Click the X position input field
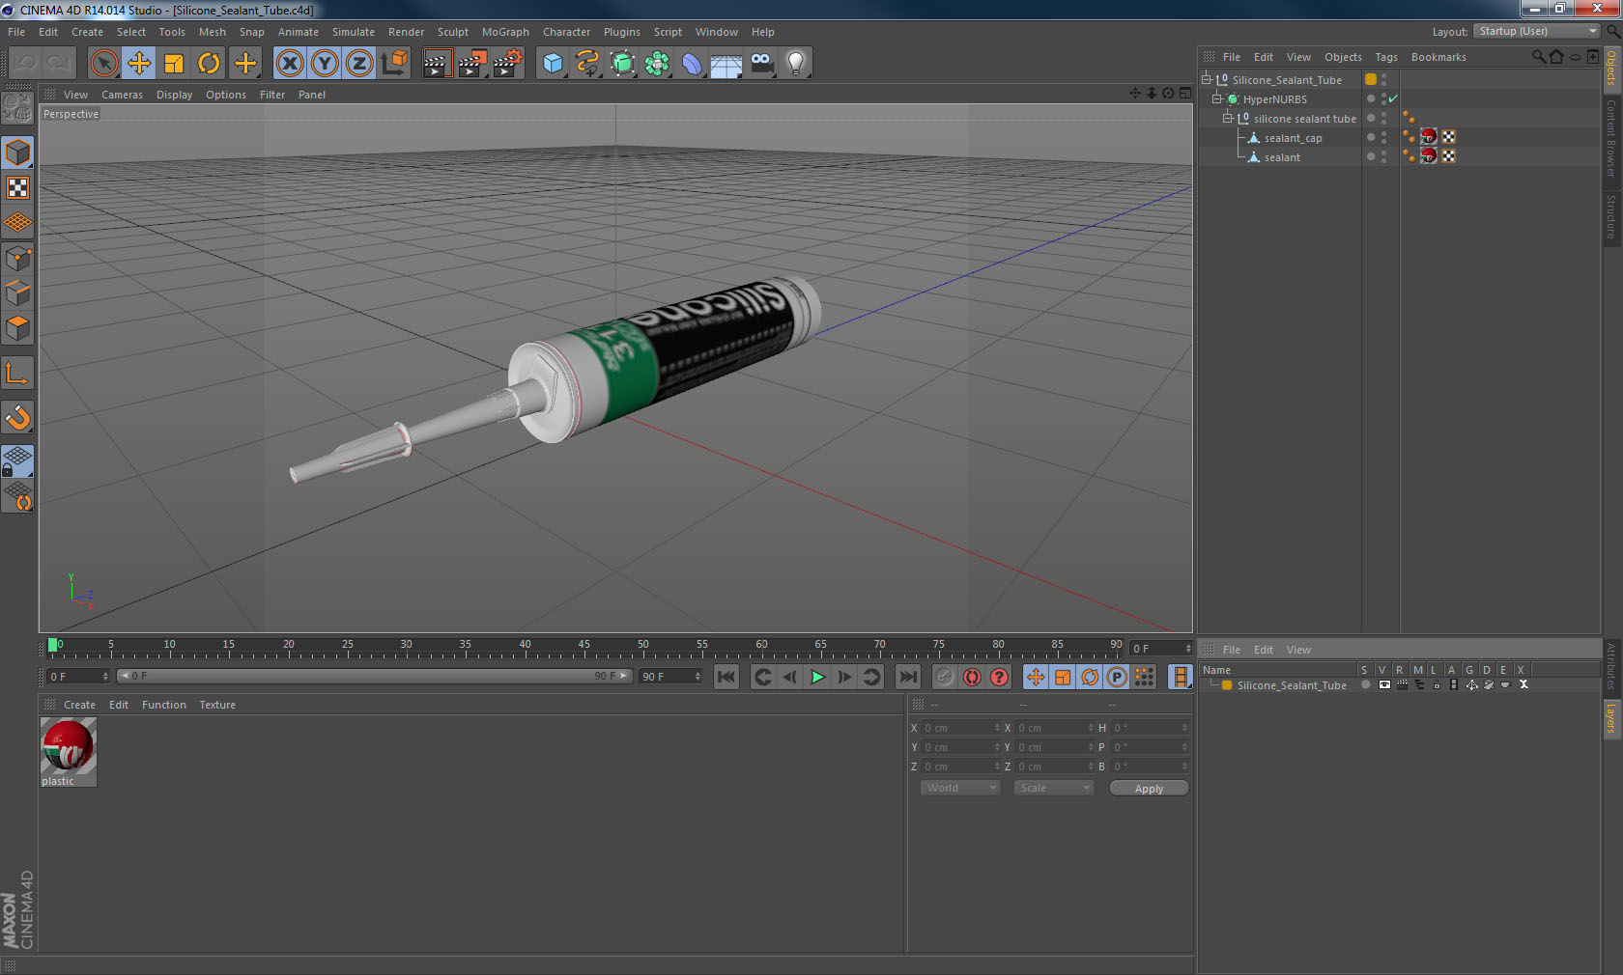1623x975 pixels. [960, 728]
